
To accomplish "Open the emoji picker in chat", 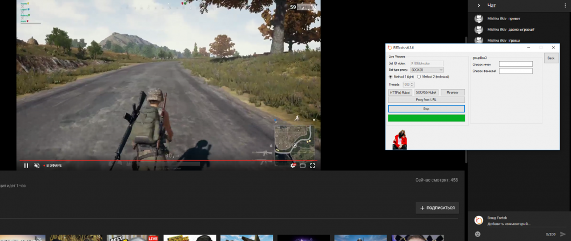I will pos(477,234).
